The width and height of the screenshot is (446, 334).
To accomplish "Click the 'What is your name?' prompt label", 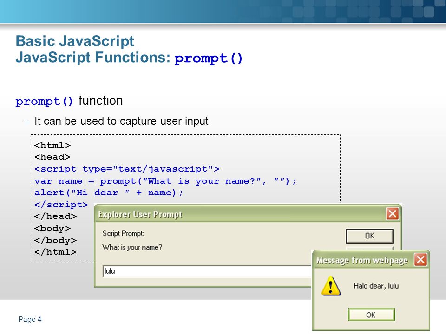I will click(132, 247).
